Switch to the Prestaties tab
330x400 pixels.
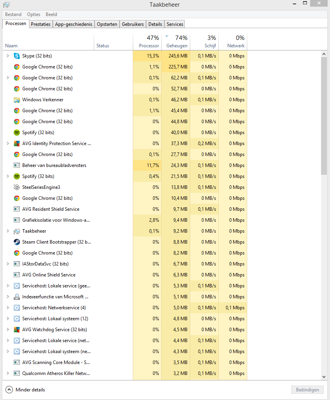click(x=41, y=24)
